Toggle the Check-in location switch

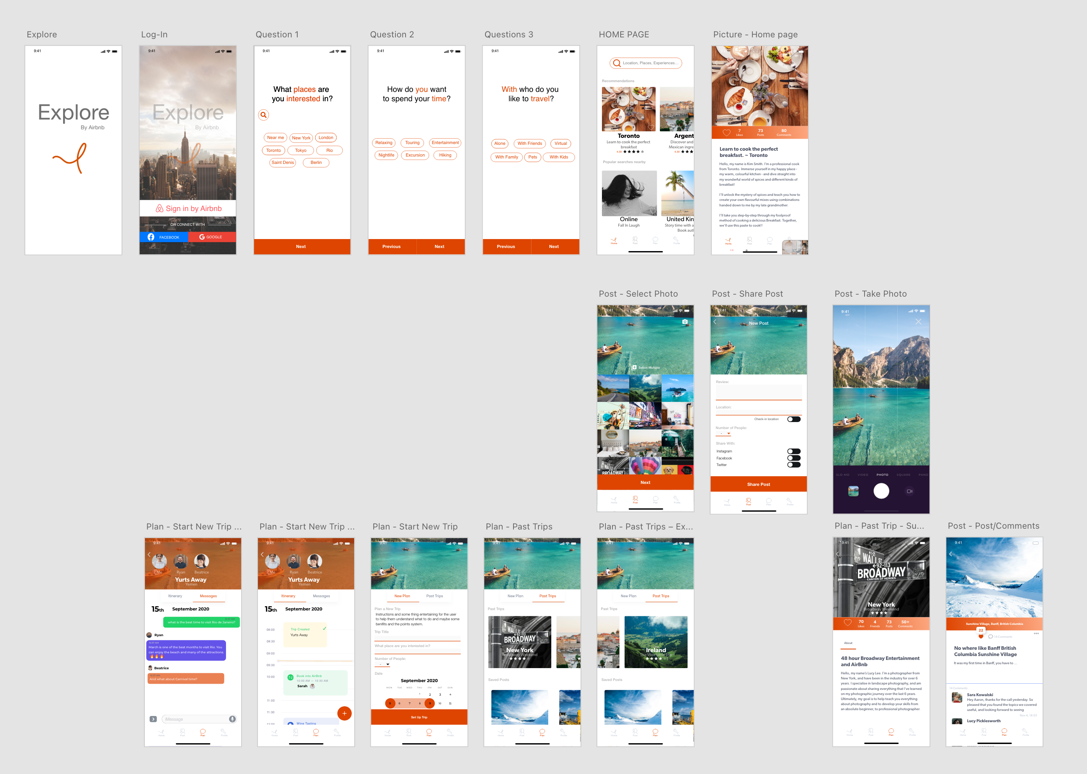coord(794,419)
